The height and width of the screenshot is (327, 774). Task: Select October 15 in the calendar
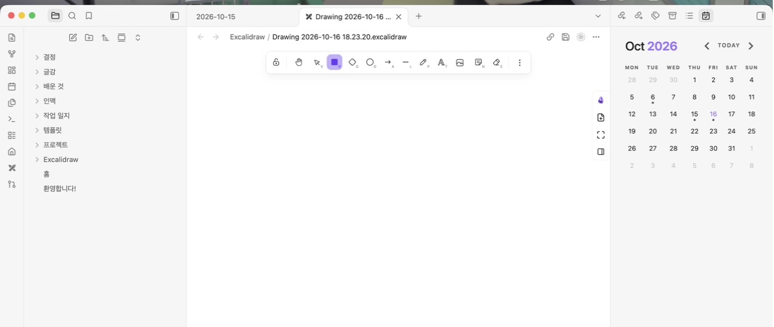[x=694, y=114]
